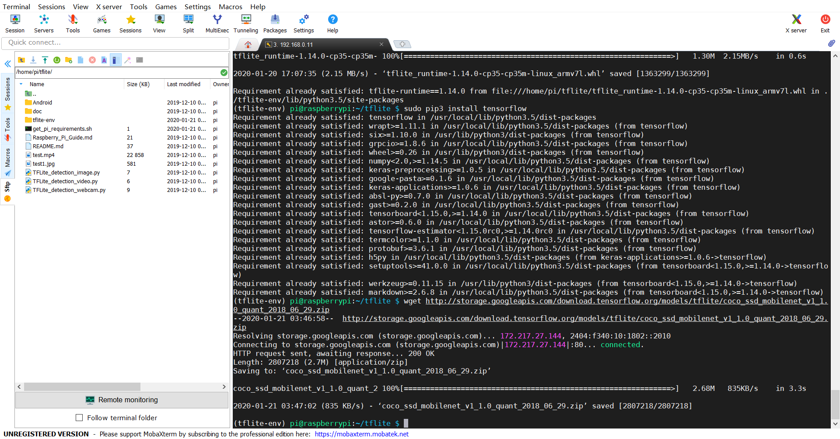Click the paperclip attach icon
The height and width of the screenshot is (439, 840).
point(831,43)
